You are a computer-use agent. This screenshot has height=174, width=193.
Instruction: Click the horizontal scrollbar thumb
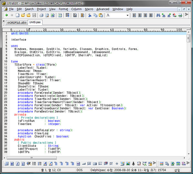(x=32, y=158)
